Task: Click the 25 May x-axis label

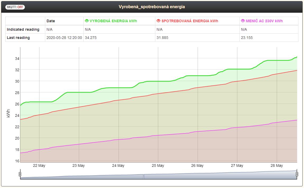Action: 158,165
